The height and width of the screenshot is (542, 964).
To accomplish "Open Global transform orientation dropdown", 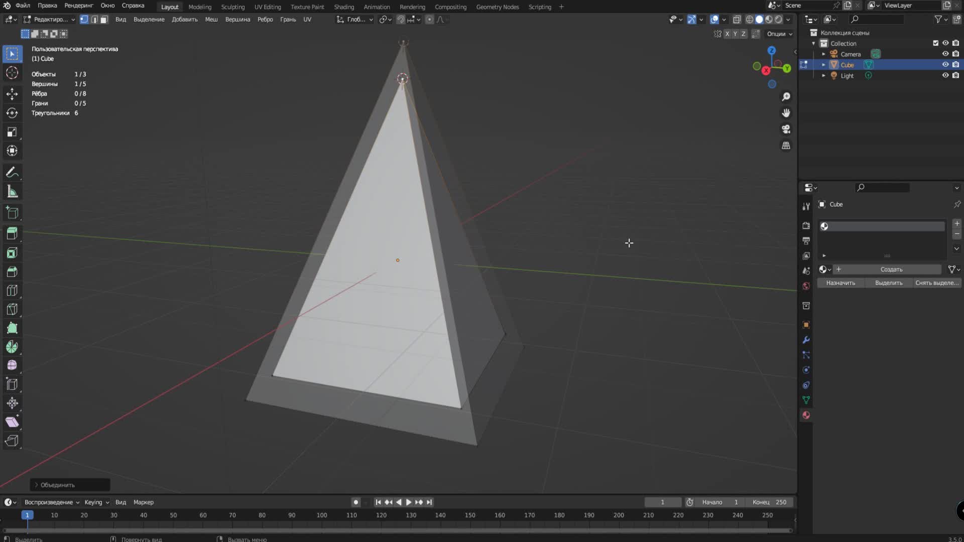I will tap(355, 20).
